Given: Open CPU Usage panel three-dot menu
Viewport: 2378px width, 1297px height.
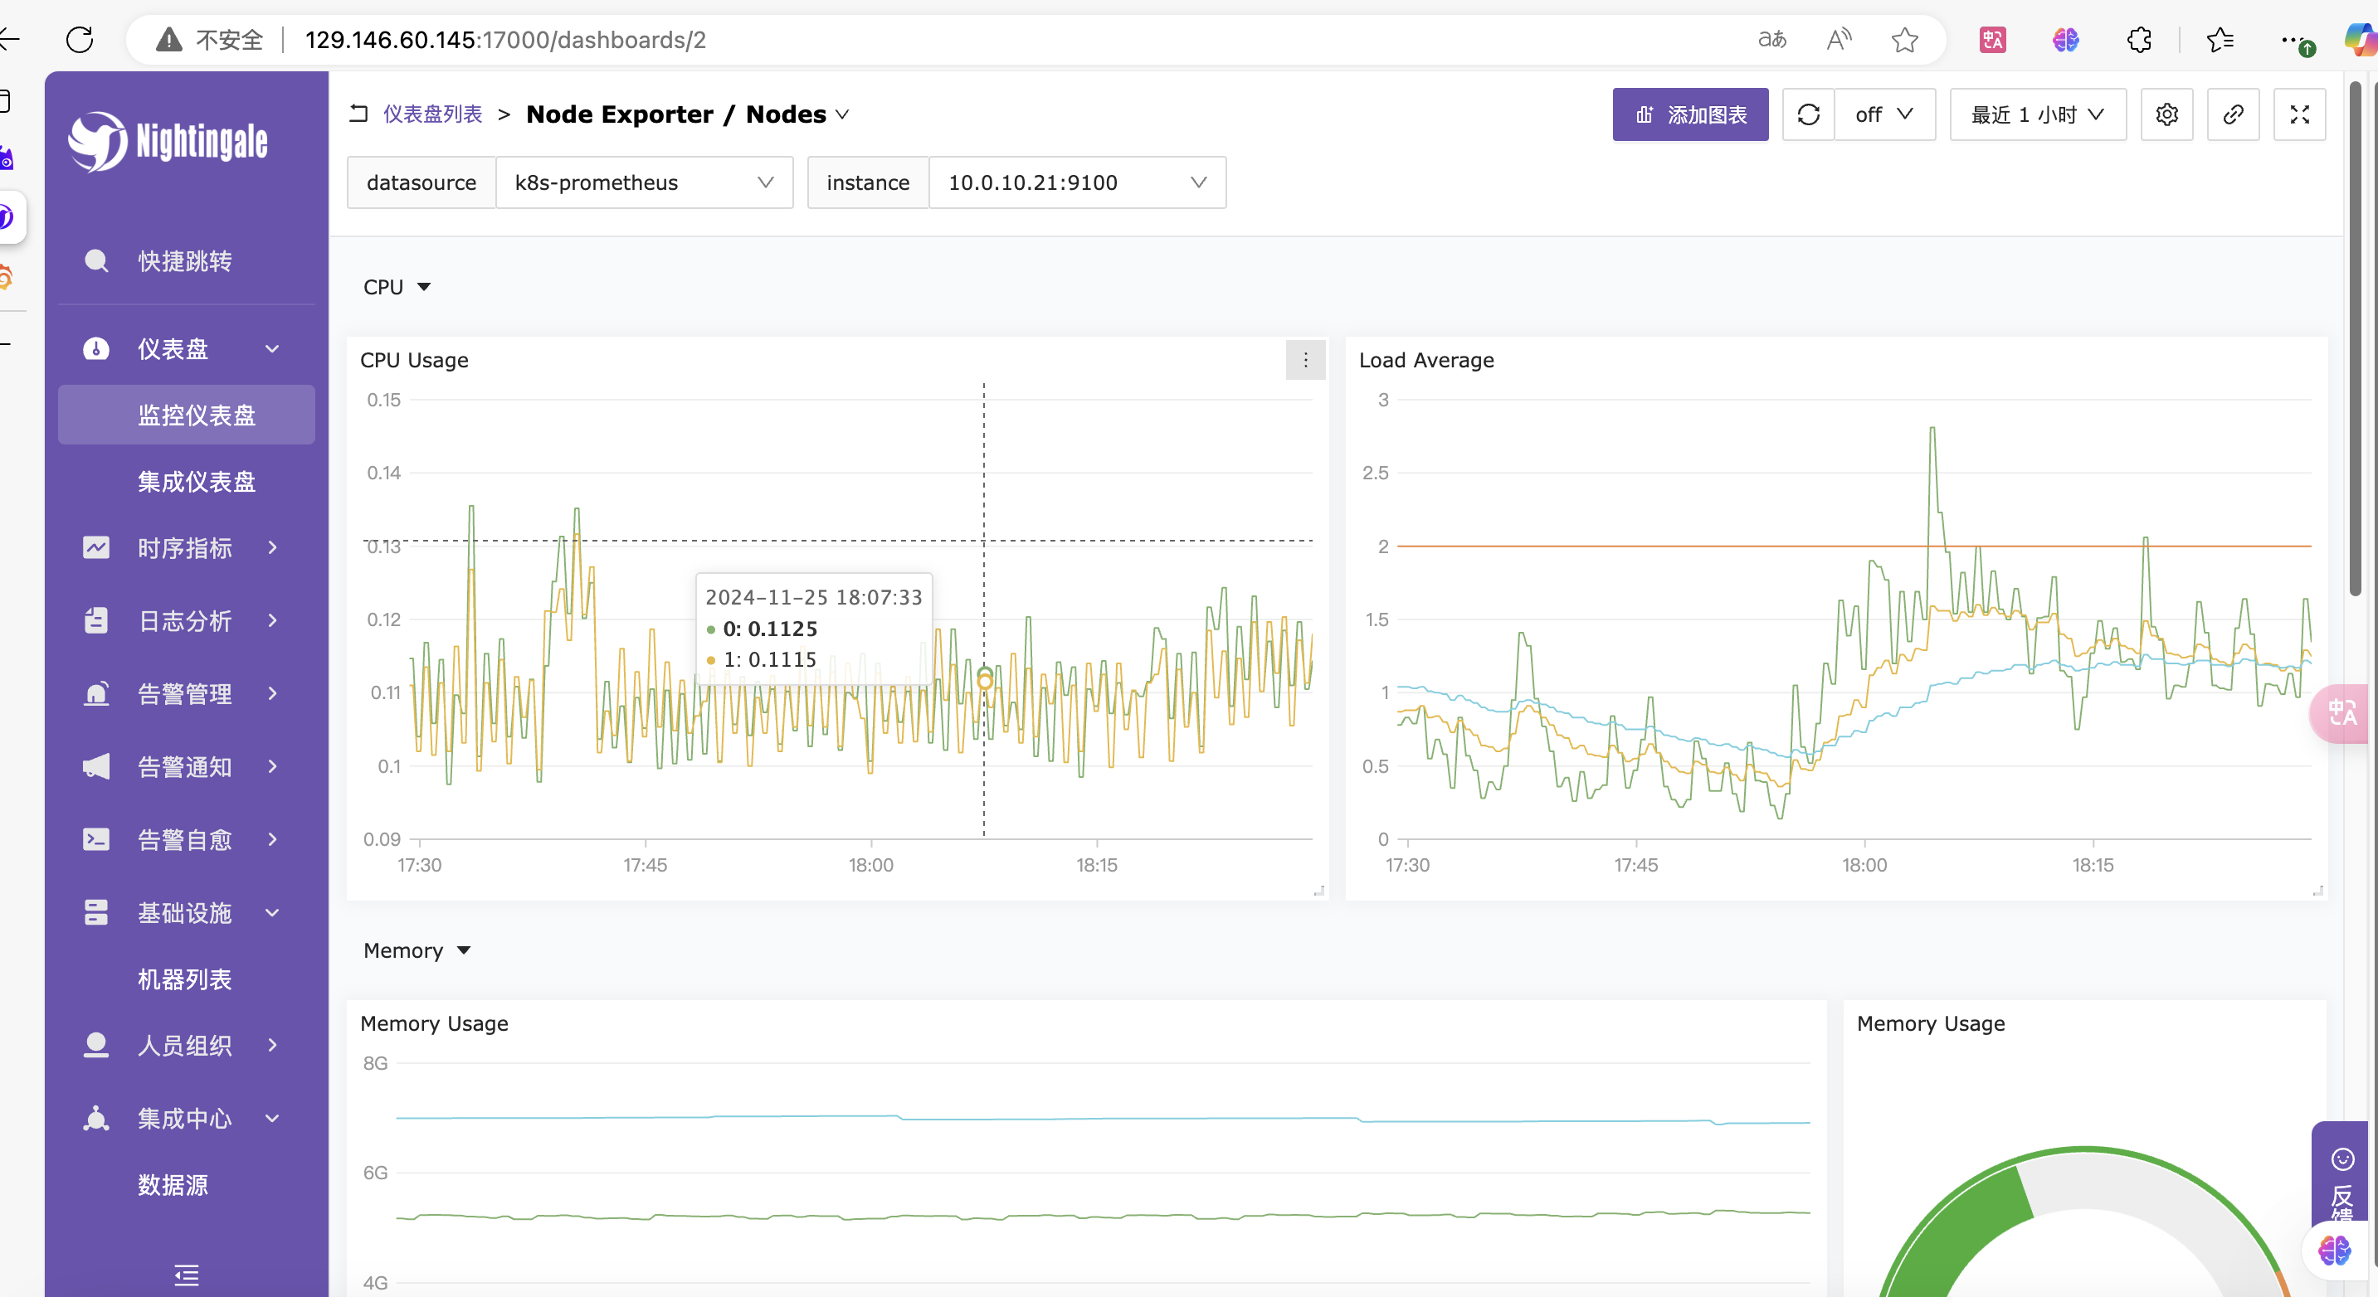Looking at the screenshot, I should pyautogui.click(x=1304, y=360).
